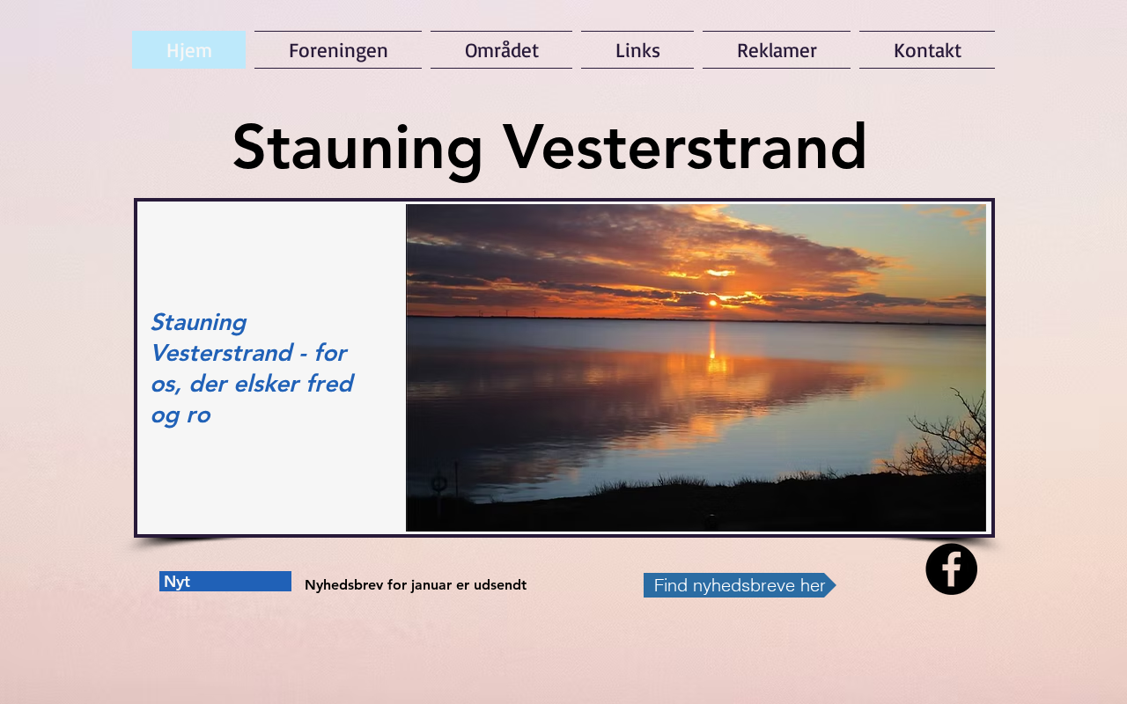Open the Facebook page icon
The width and height of the screenshot is (1127, 704).
[x=951, y=569]
